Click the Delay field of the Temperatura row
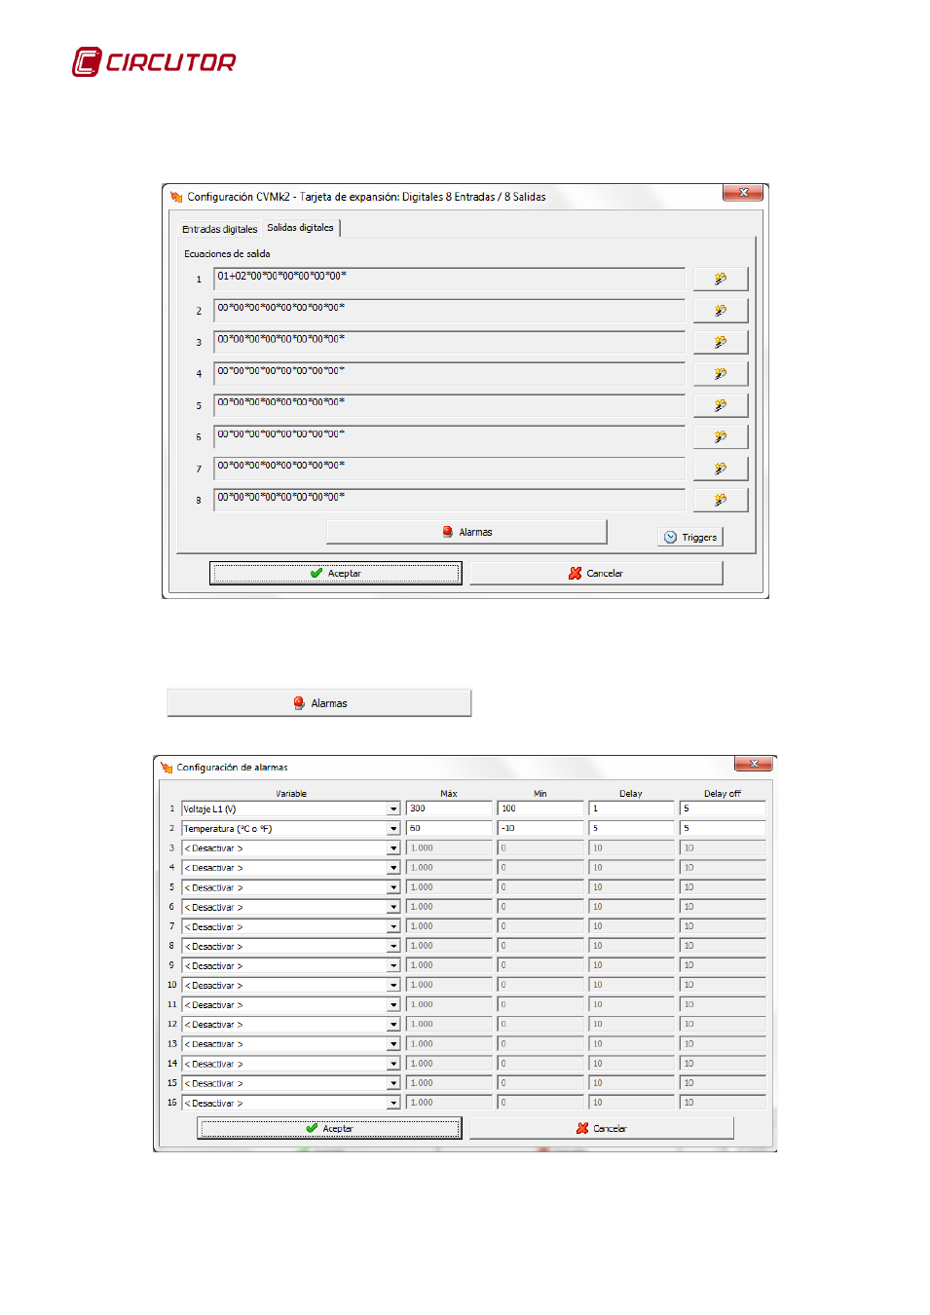Viewport: 930px width, 1315px height. [x=632, y=828]
